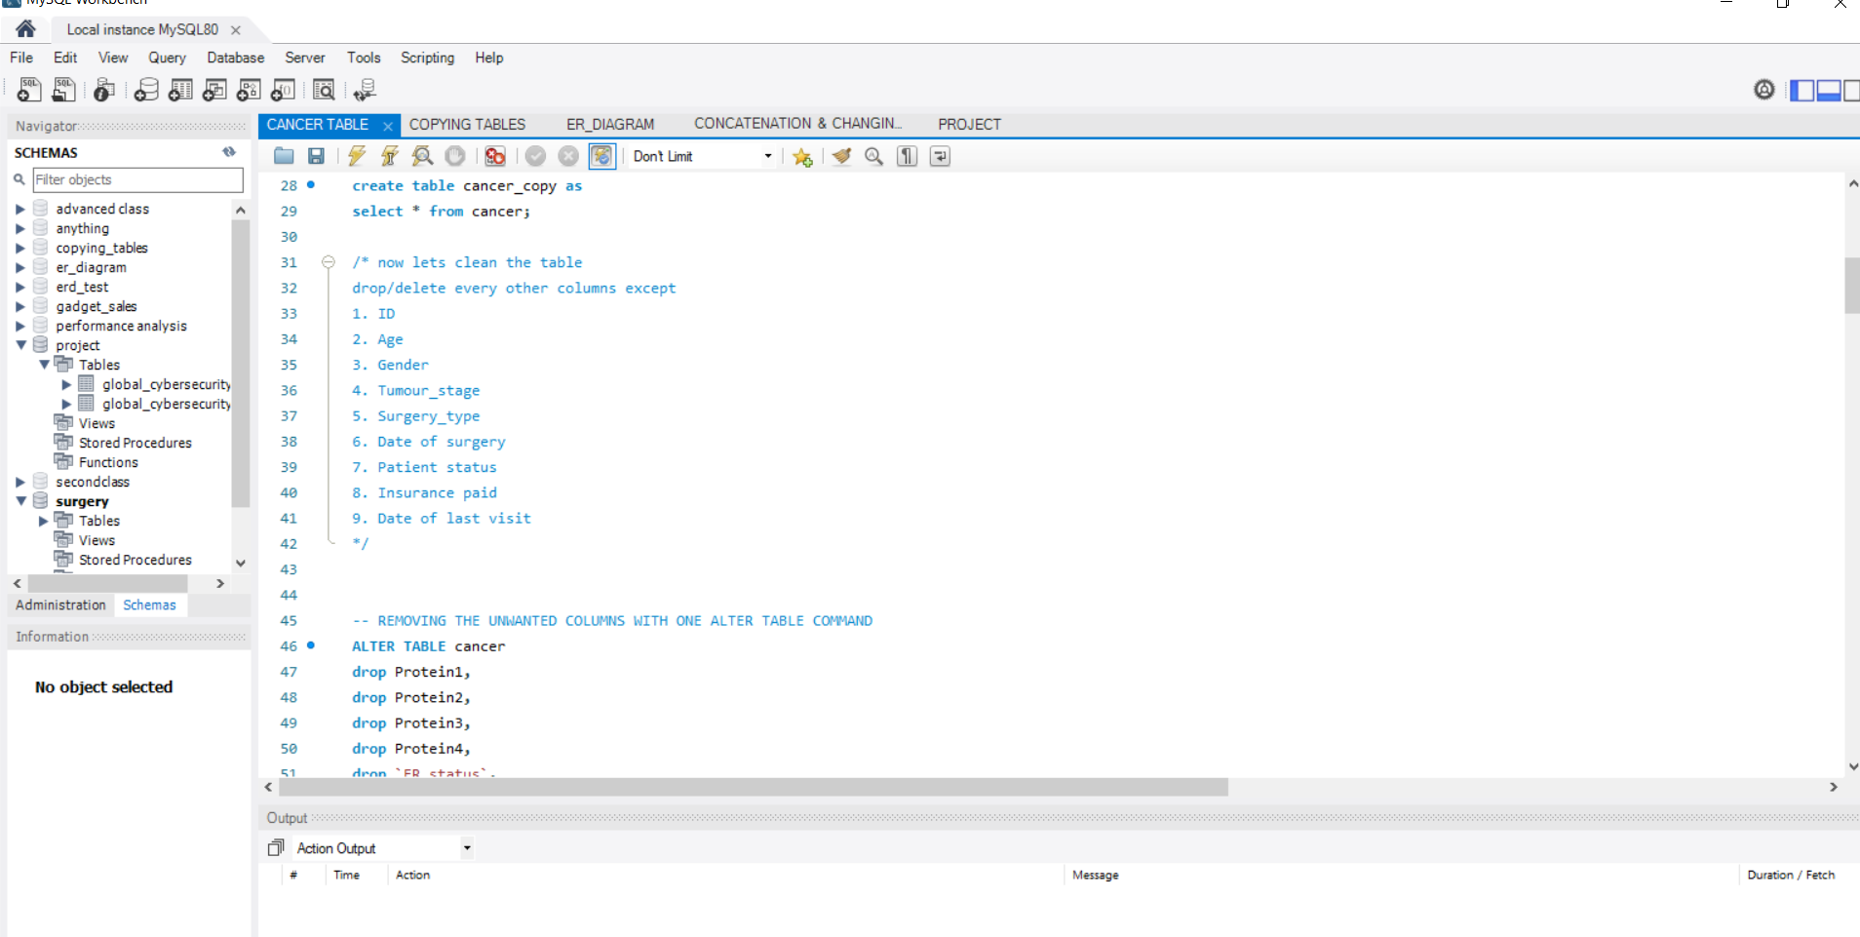Toggle the bottom output panel visibility
1860x937 pixels.
pyautogui.click(x=1829, y=91)
